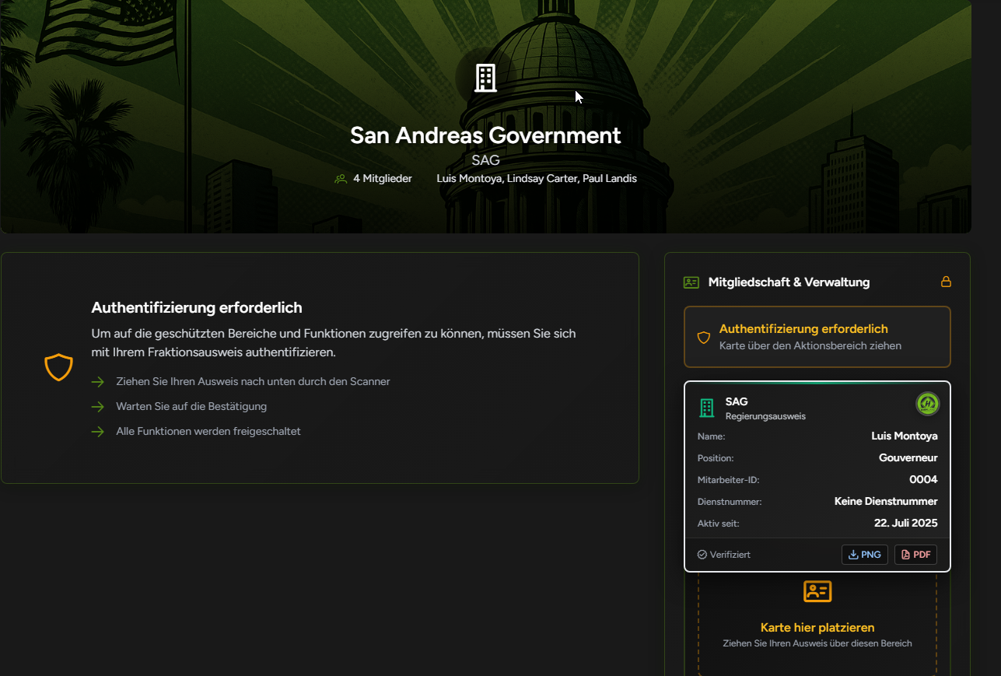Click the round green seal on the ID card
The image size is (1001, 676).
point(927,404)
